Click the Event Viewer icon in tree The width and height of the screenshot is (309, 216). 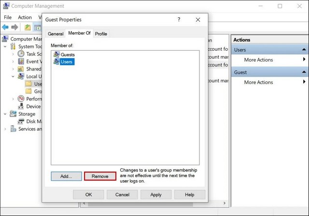point(21,61)
